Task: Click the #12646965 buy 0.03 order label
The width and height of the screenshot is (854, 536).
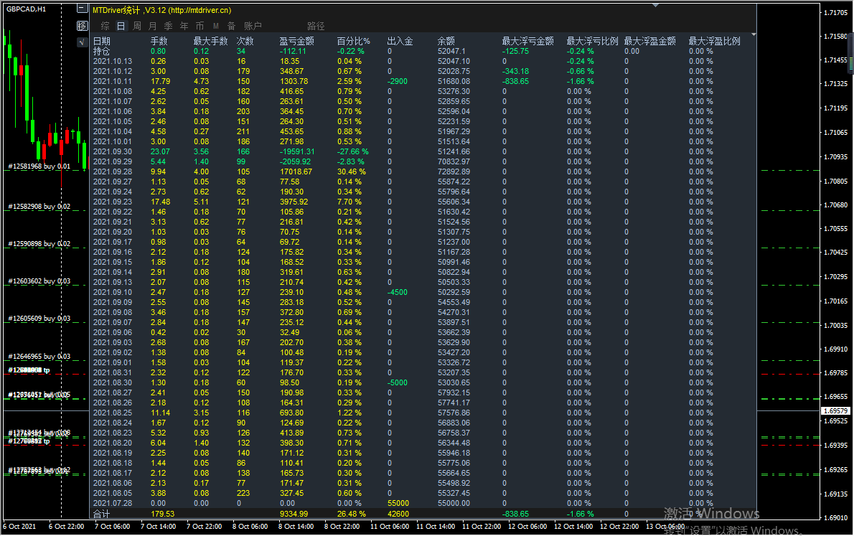Action: (x=39, y=356)
